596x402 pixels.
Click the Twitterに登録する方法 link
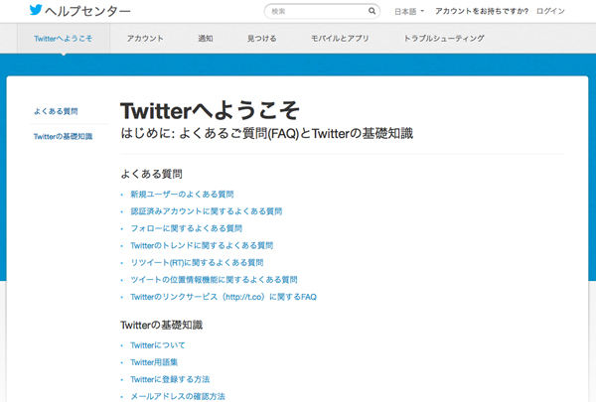click(170, 379)
